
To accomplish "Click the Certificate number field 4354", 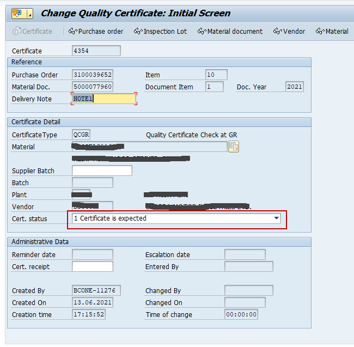I will click(x=96, y=51).
